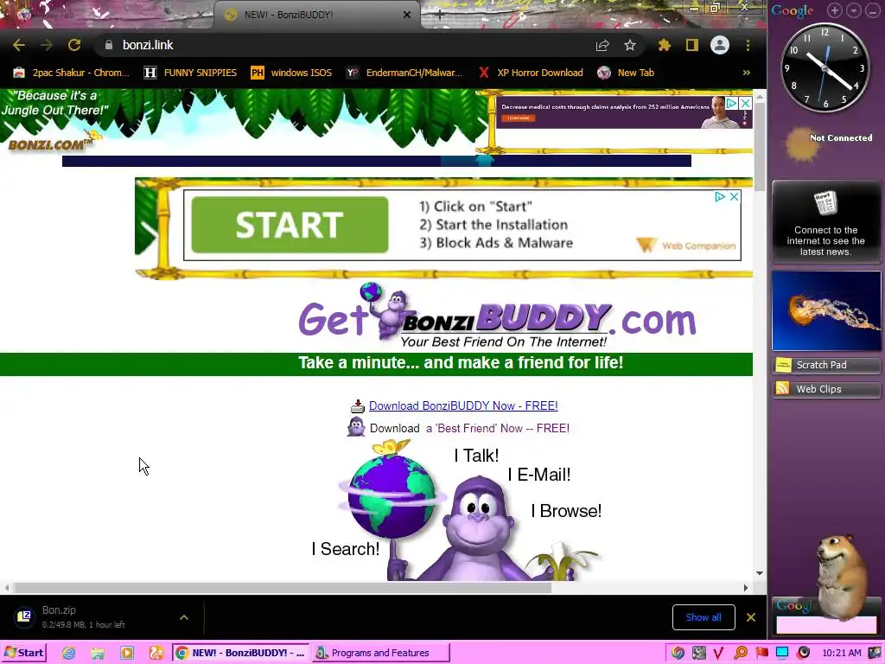The image size is (885, 664).
Task: Click the magnifier tray icon
Action: [x=741, y=653]
